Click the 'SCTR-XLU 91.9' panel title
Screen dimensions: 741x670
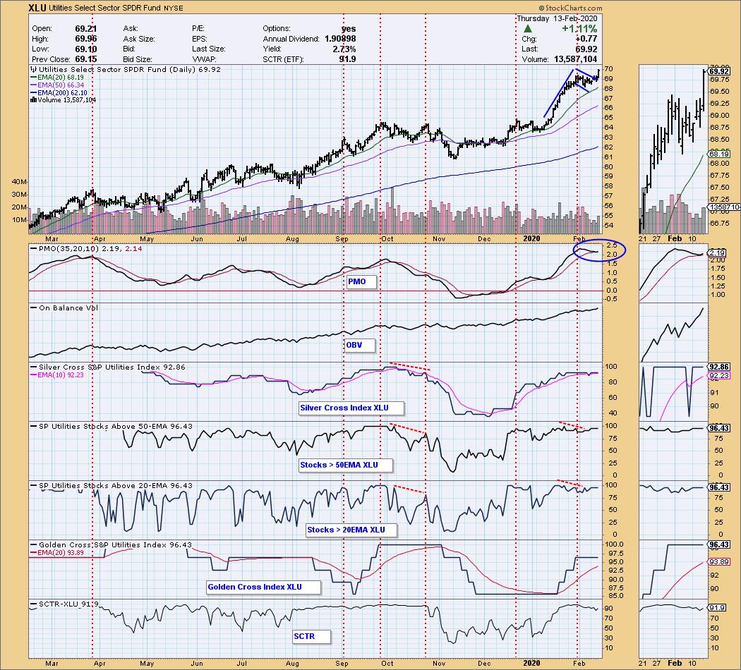coord(65,604)
